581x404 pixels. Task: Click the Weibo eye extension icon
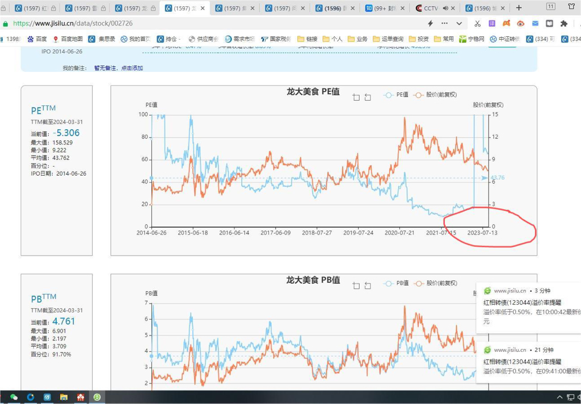[521, 24]
